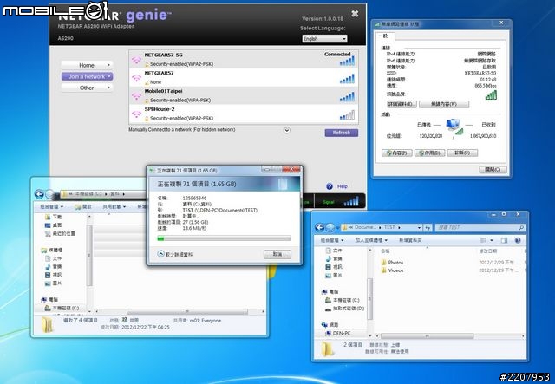The width and height of the screenshot is (555, 384).
Task: Select the NETGEAR57-5G connected network row
Action: coord(244,60)
